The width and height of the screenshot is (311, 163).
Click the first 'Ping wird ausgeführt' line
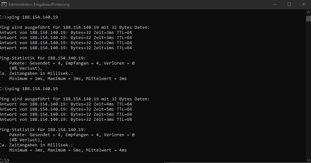(75, 27)
